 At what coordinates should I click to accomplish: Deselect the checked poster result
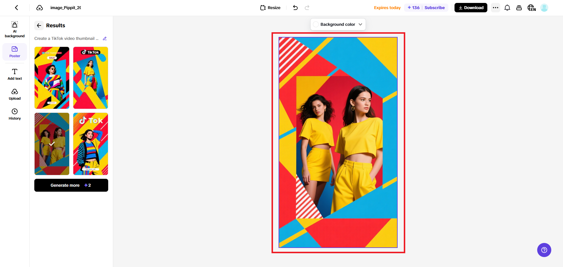(x=52, y=144)
